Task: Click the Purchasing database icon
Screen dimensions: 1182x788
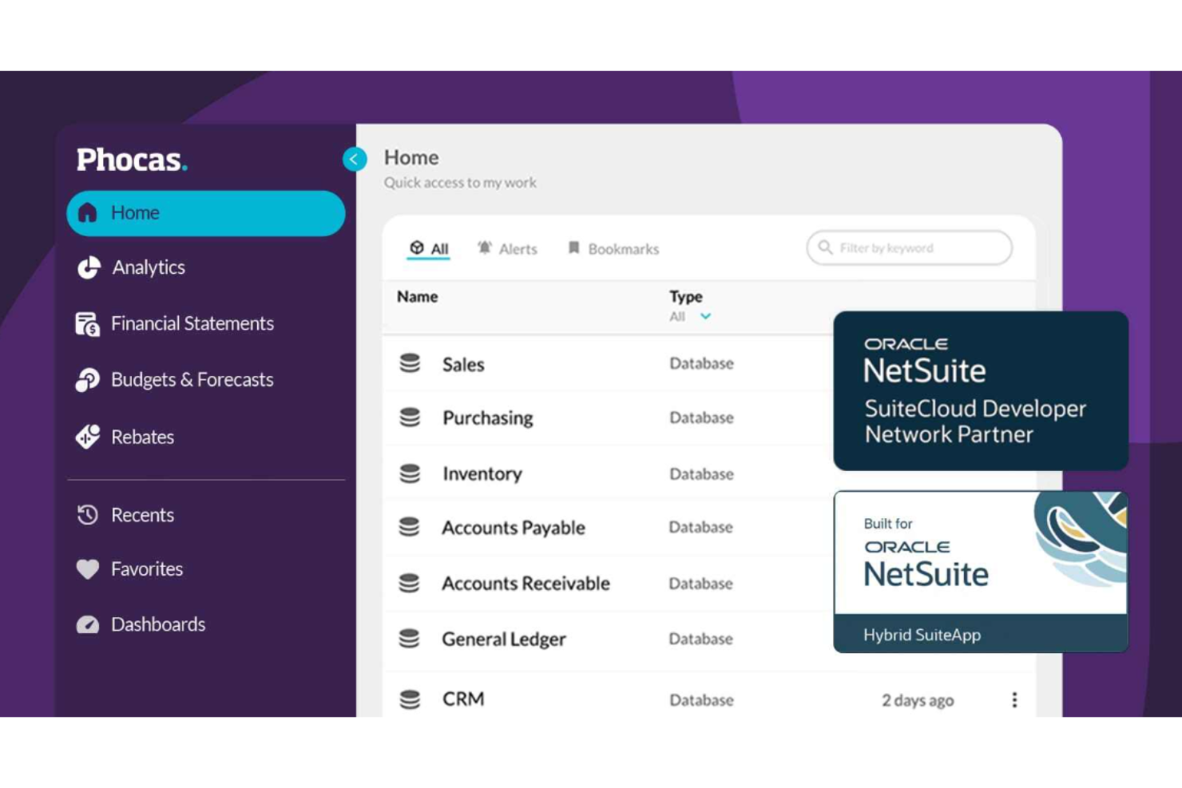Action: tap(410, 418)
